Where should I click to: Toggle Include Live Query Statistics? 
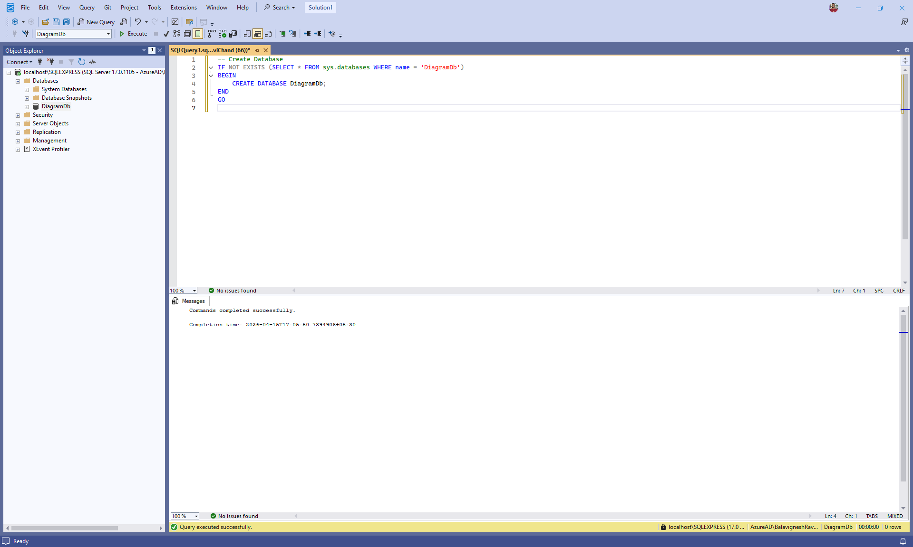click(223, 34)
